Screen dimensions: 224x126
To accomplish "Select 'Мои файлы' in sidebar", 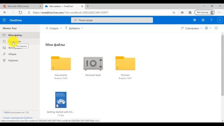I will [x=20, y=35].
